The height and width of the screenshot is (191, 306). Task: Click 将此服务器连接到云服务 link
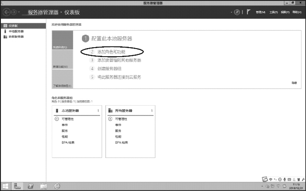119,77
